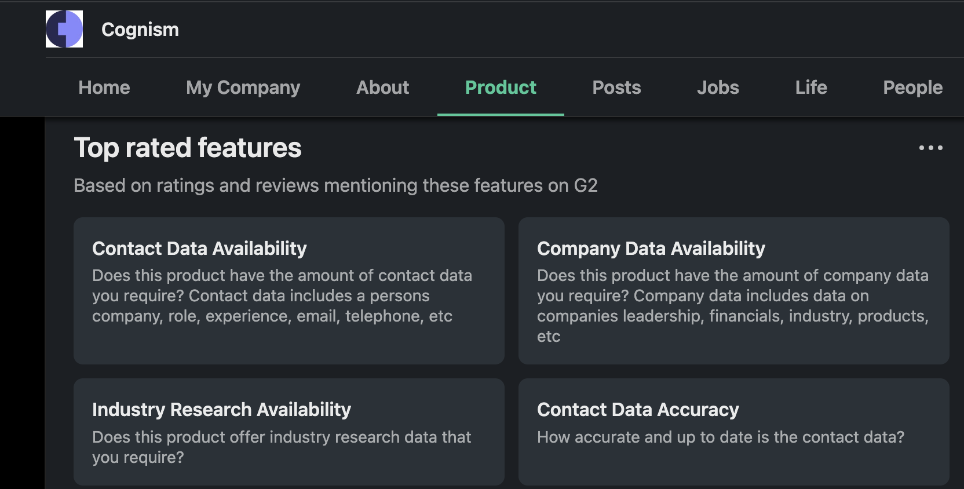View the Jobs tab

718,87
